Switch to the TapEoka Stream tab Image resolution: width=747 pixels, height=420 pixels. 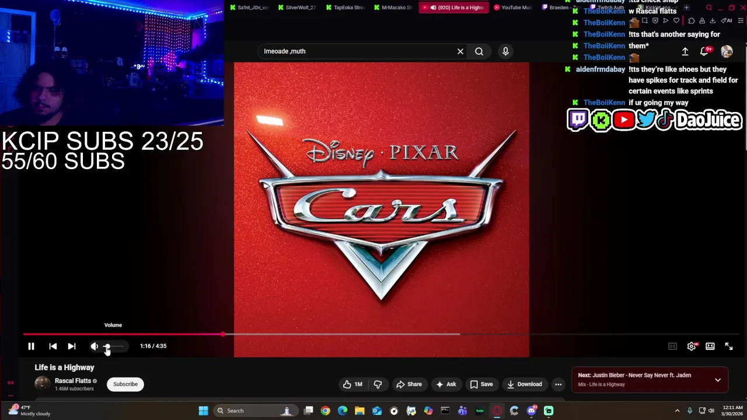pos(345,8)
